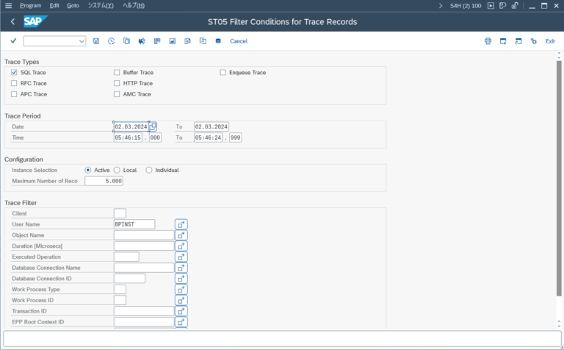Click the Cancel button in the toolbar
This screenshot has height=350, width=564.
click(239, 41)
